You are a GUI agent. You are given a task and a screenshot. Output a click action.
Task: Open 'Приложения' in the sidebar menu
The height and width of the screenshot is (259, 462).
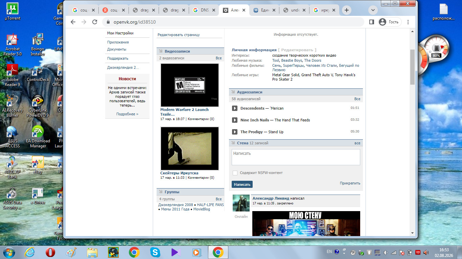pos(118,42)
